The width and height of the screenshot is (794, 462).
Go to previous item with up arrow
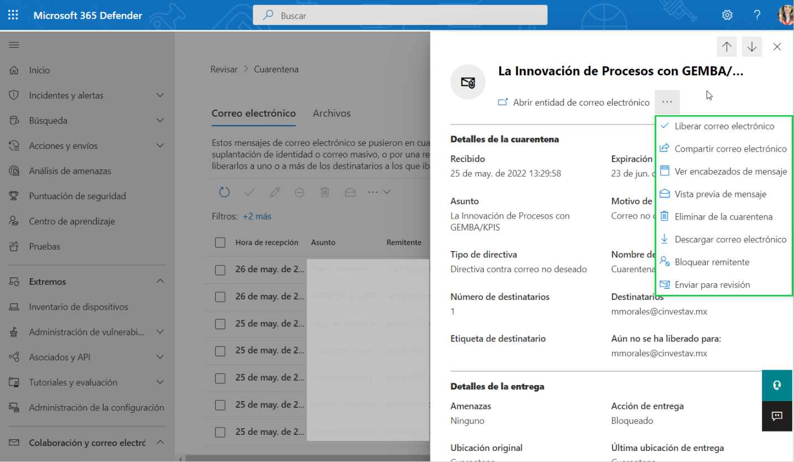726,47
